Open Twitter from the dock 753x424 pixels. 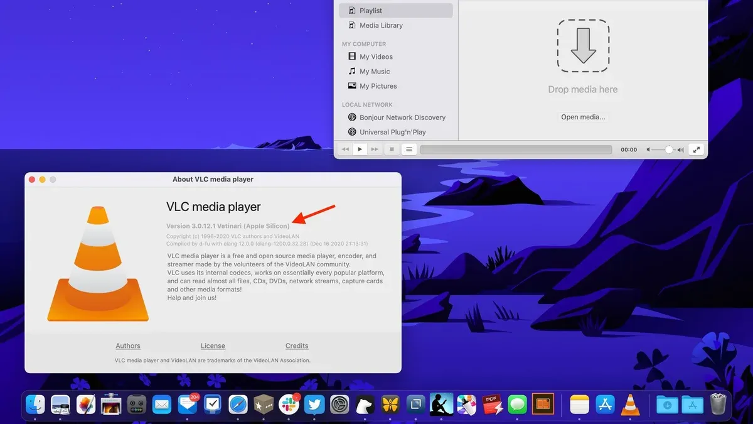[314, 405]
